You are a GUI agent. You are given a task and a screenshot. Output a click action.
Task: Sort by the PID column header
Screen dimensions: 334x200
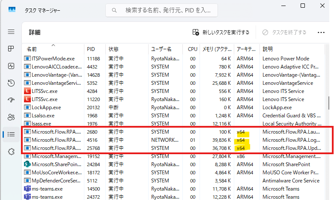95,49
